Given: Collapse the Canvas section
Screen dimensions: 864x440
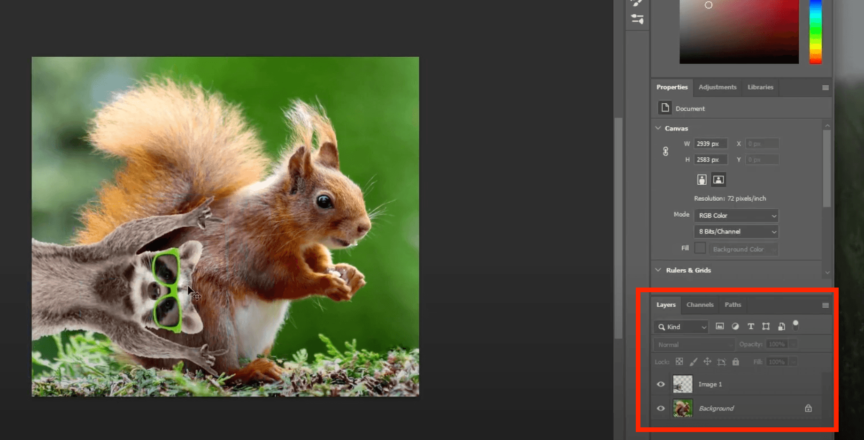Looking at the screenshot, I should point(658,128).
